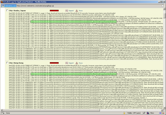Click the vertical scrollbar down arrow
The image size is (166, 115).
click(164, 108)
